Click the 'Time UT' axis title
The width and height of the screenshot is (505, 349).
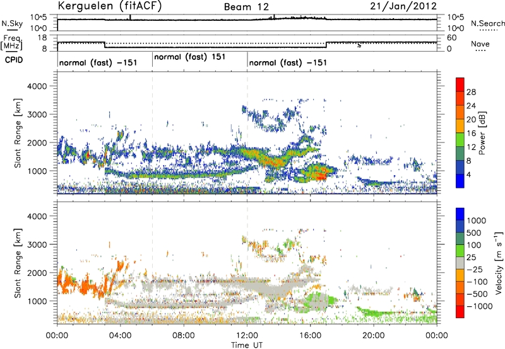(247, 345)
